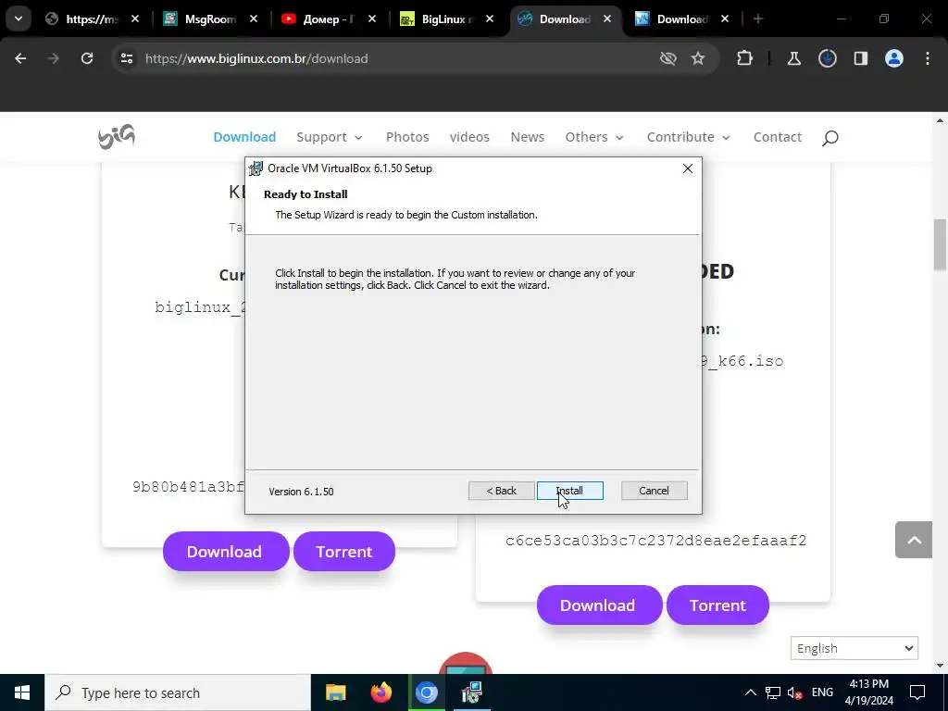Screen dimensions: 948x711
Task: Open the Chromium browser taskbar icon
Action: [x=426, y=692]
